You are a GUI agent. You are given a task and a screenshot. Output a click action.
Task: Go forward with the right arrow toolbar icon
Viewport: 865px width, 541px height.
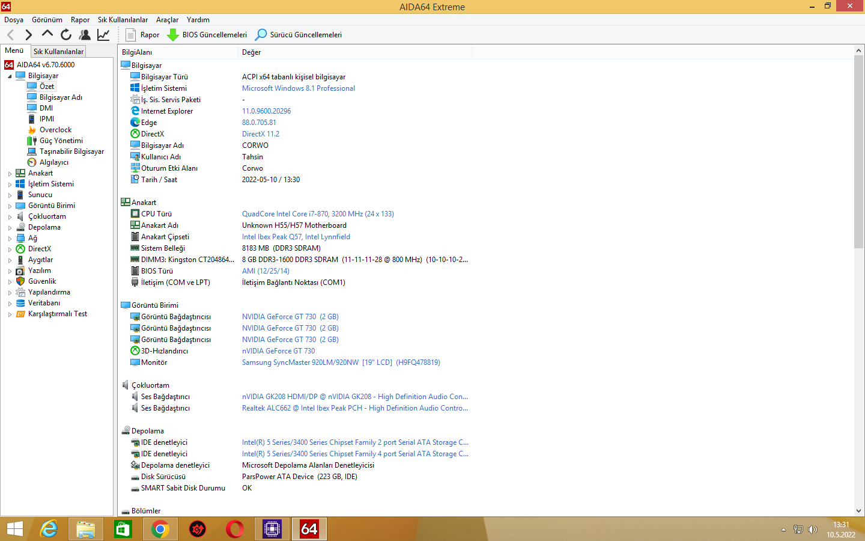pyautogui.click(x=28, y=35)
